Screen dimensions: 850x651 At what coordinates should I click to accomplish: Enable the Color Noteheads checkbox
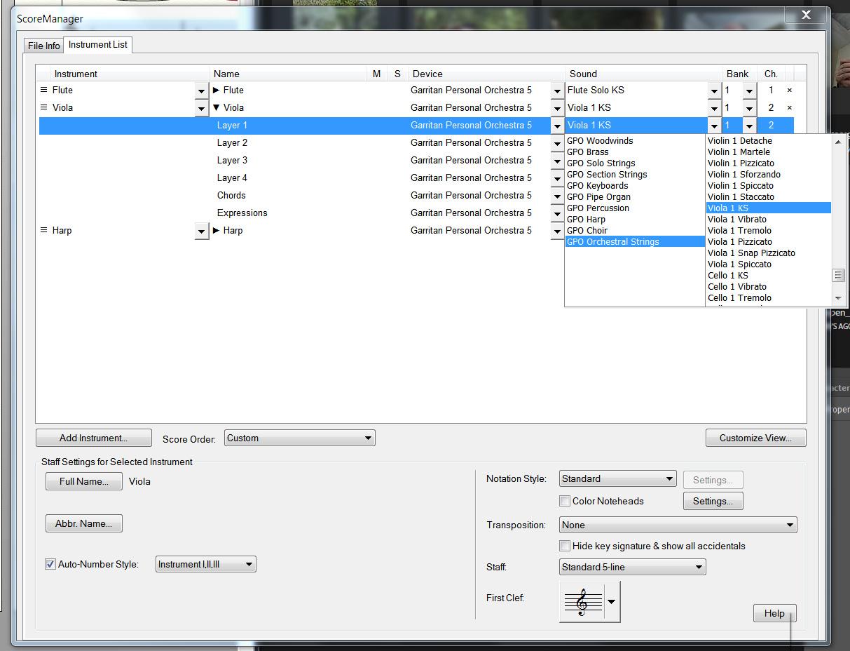coord(565,501)
